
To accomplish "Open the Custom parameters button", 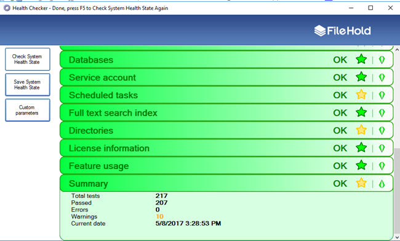I will (x=28, y=110).
